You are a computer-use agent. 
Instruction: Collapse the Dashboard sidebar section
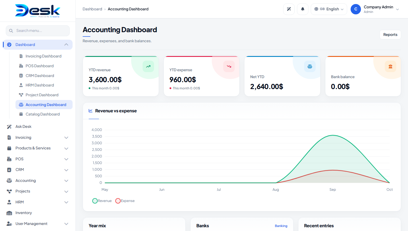66,45
